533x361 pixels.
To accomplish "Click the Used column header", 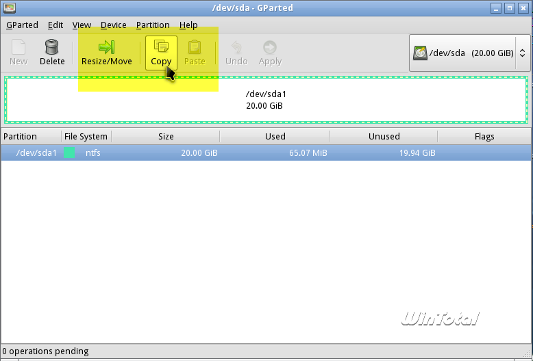I will click(275, 136).
